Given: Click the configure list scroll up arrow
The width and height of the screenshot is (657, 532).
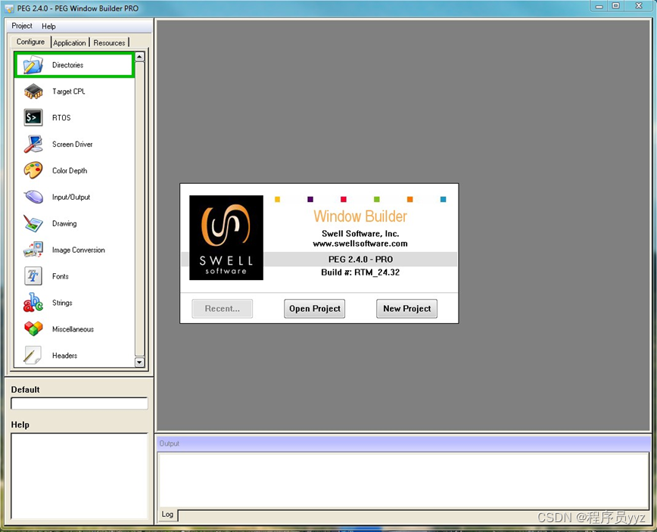Looking at the screenshot, I should click(x=139, y=57).
